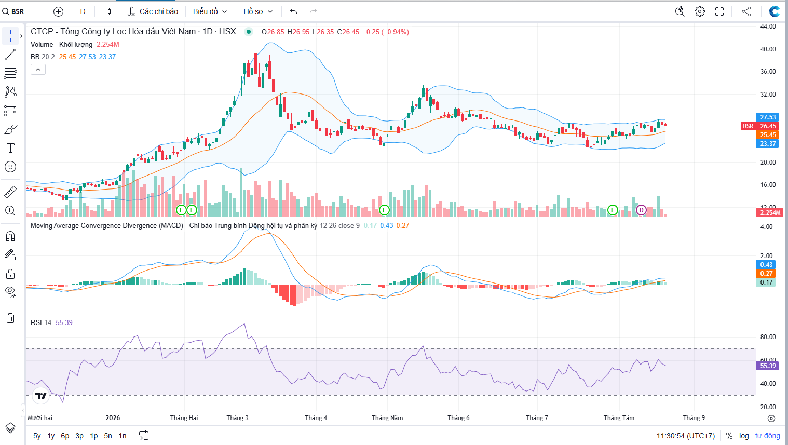Viewport: 788px width, 445px height.
Task: Select the brush drawing tool
Action: (x=10, y=129)
